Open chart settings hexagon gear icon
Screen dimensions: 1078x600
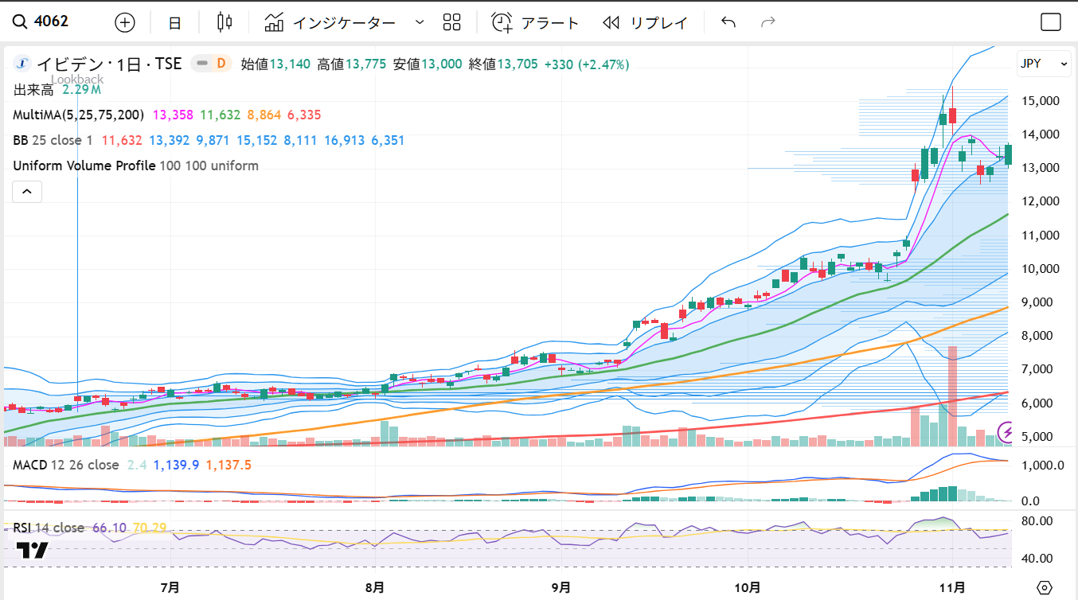pos(1045,587)
